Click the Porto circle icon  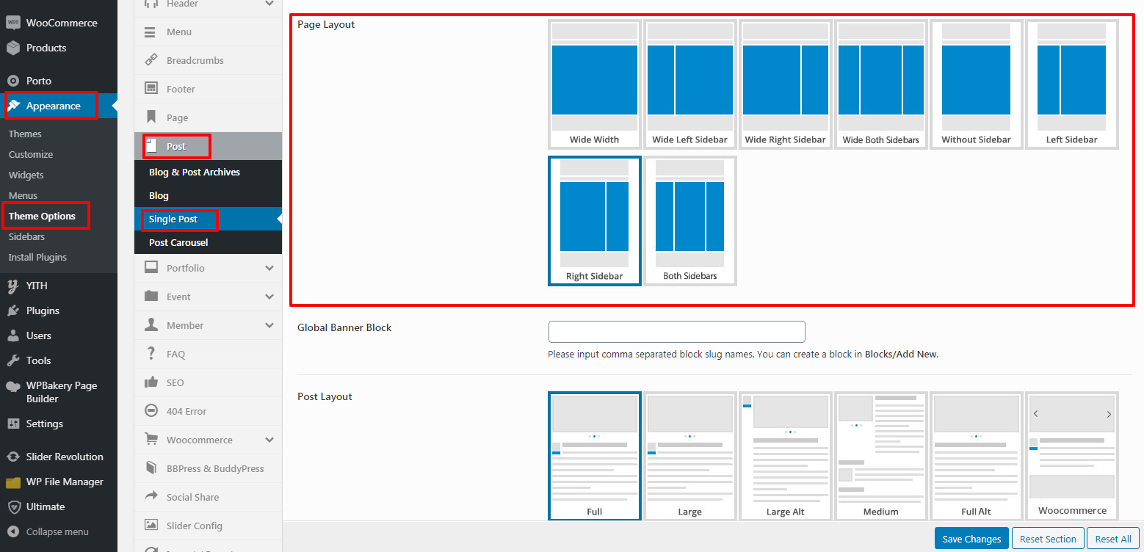point(13,81)
